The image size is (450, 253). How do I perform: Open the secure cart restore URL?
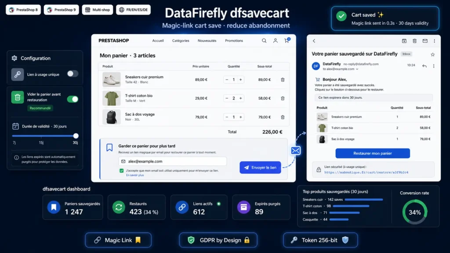(x=366, y=172)
